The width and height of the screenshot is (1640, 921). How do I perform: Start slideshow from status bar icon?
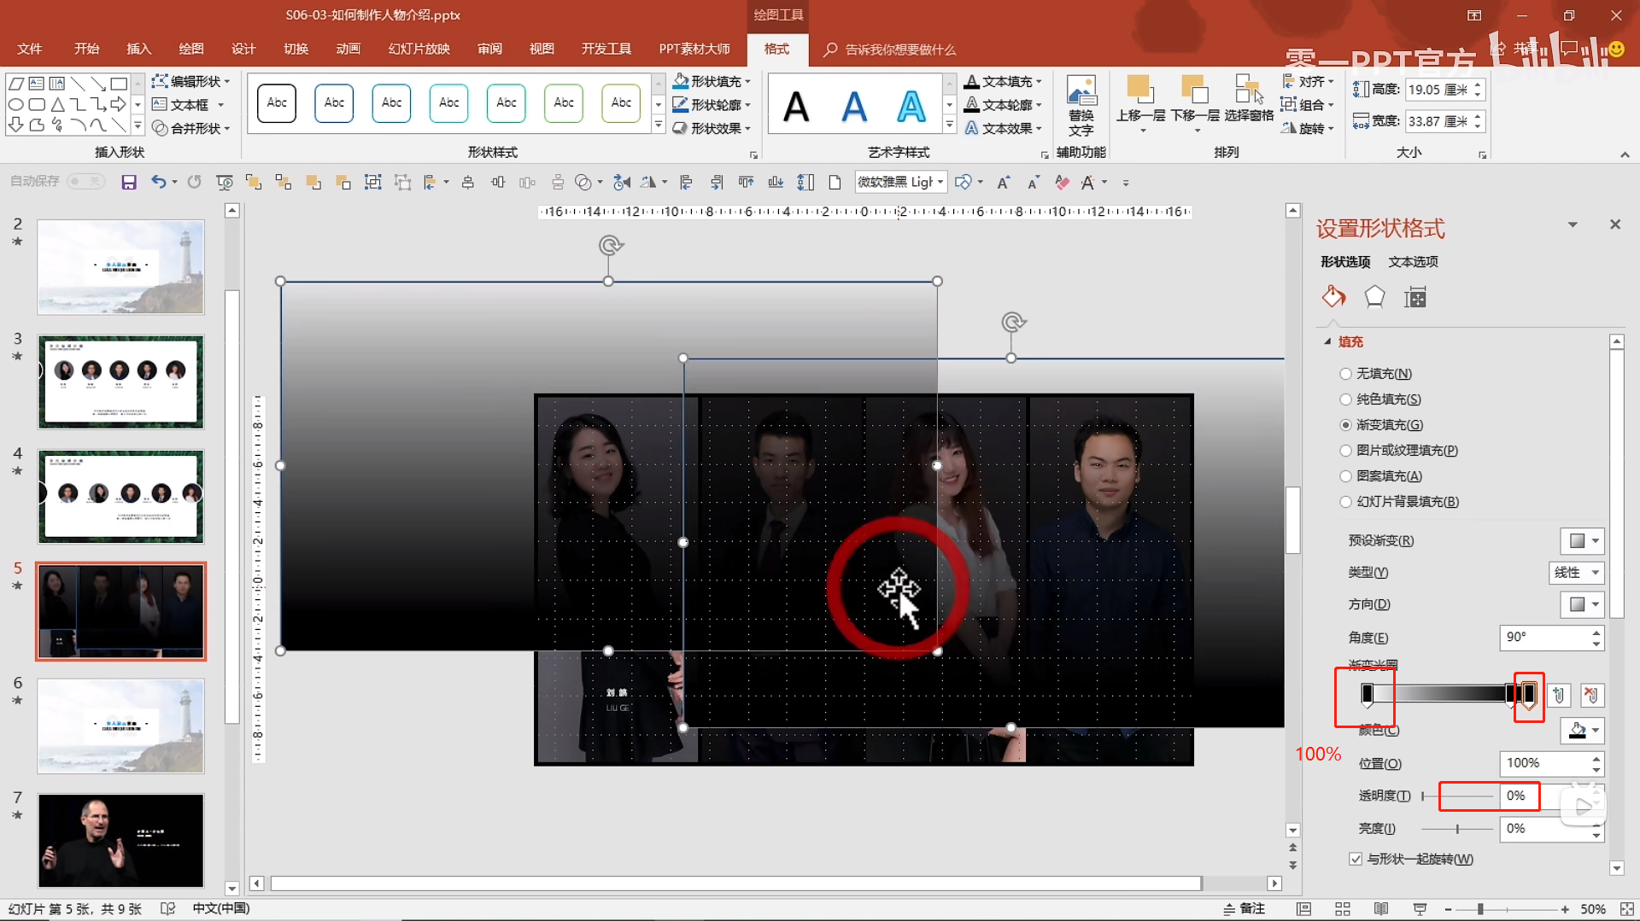click(x=1420, y=909)
